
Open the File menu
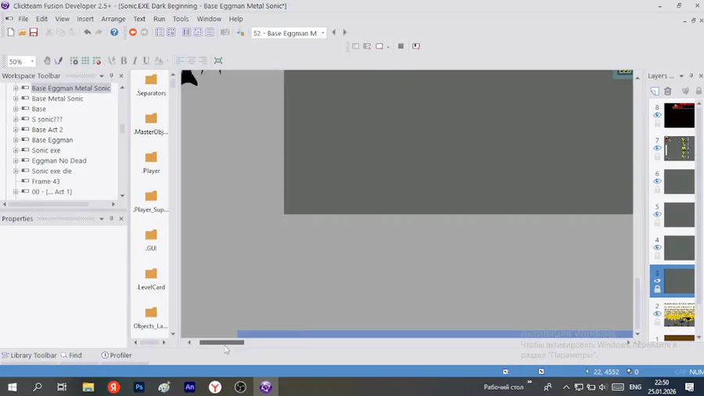coord(23,19)
